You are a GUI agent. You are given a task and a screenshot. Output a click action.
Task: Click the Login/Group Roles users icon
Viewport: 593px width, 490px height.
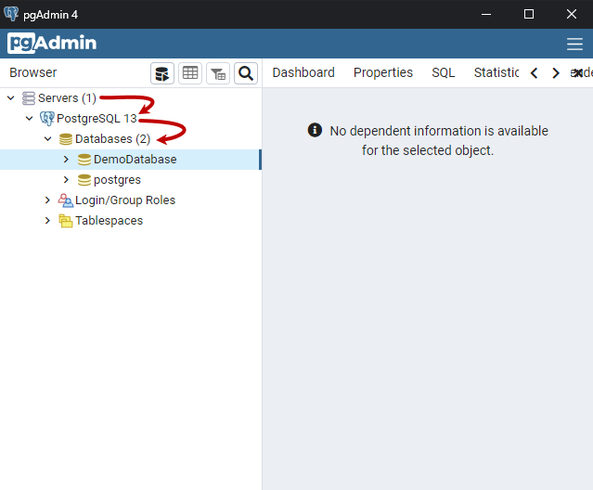click(66, 200)
